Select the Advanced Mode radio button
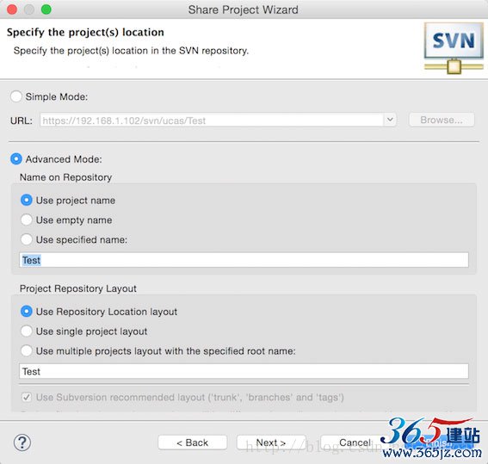 click(15, 159)
